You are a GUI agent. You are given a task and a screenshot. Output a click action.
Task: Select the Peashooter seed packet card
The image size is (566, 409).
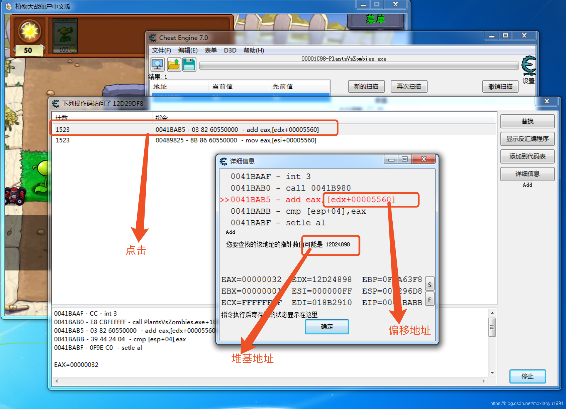click(x=65, y=36)
